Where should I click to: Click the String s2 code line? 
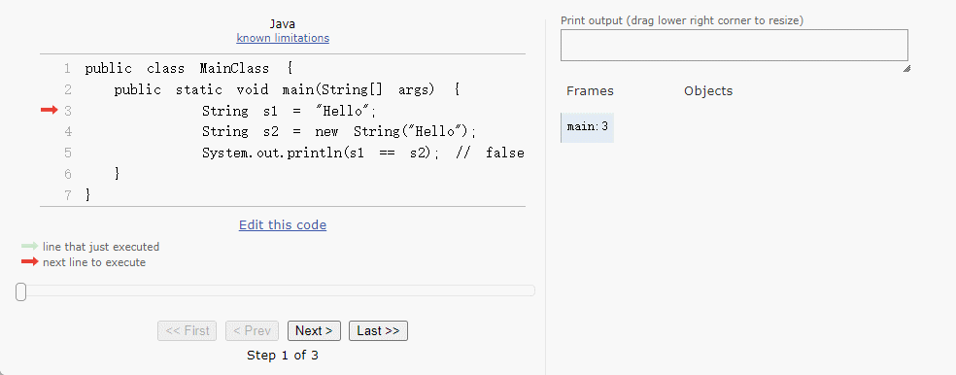coord(338,131)
